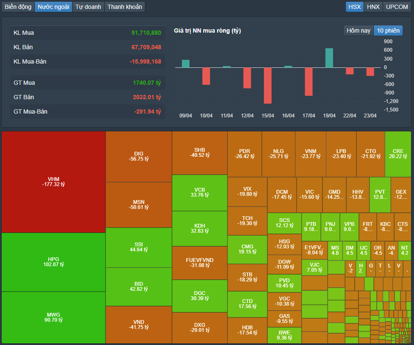
Task: Choose the FUEVFVND treemap cell
Action: 200,263
